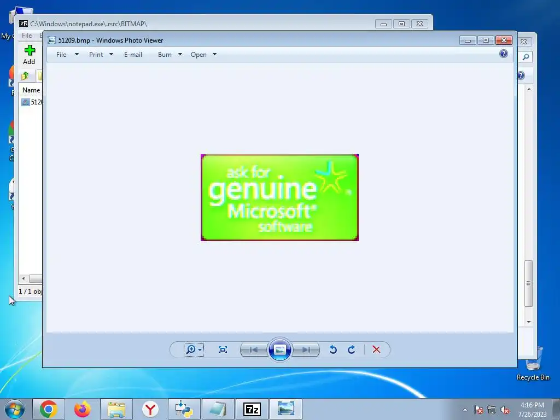Image resolution: width=560 pixels, height=420 pixels.
Task: Open the Notepad taskbar icon
Action: pyautogui.click(x=218, y=409)
